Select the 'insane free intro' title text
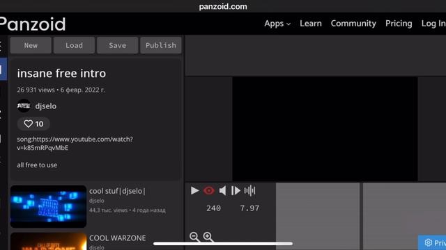The width and height of the screenshot is (446, 250). (61, 74)
